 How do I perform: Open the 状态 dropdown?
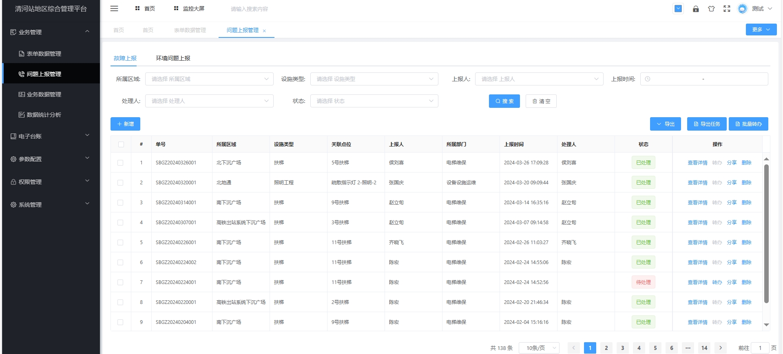374,101
